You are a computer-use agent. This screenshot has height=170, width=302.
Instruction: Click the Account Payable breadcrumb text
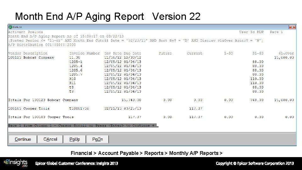pyautogui.click(x=118, y=153)
